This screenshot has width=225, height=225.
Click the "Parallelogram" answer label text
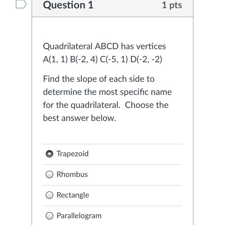point(79,216)
